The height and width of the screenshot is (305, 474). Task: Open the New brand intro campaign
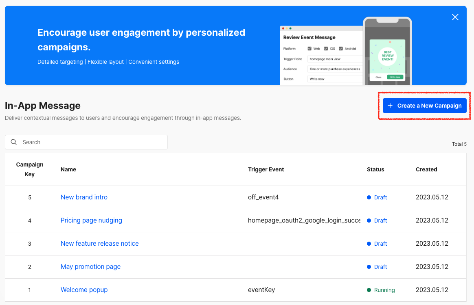click(84, 197)
